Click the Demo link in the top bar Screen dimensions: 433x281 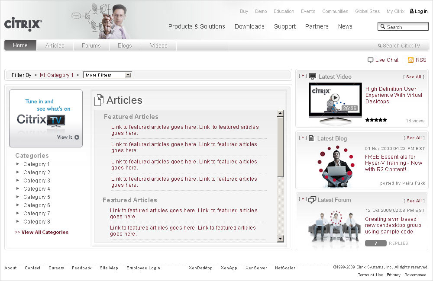(261, 11)
